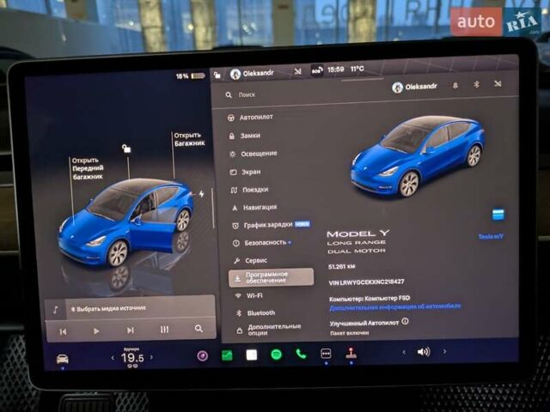Screen dimensions: 550x412
Task: Open the green energy chart app
Action: (227, 355)
